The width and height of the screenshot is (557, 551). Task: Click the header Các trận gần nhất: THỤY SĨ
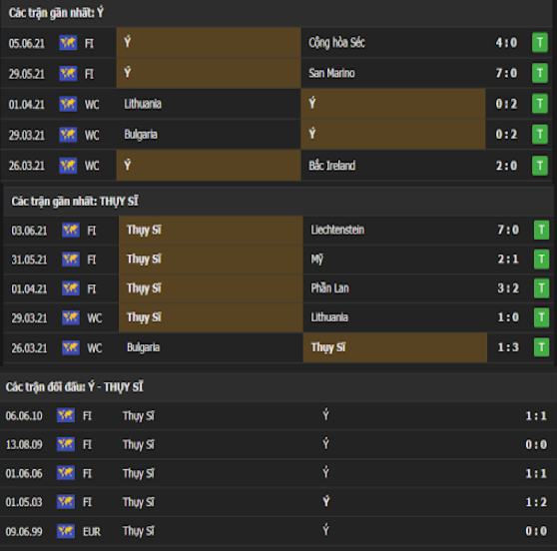75,202
